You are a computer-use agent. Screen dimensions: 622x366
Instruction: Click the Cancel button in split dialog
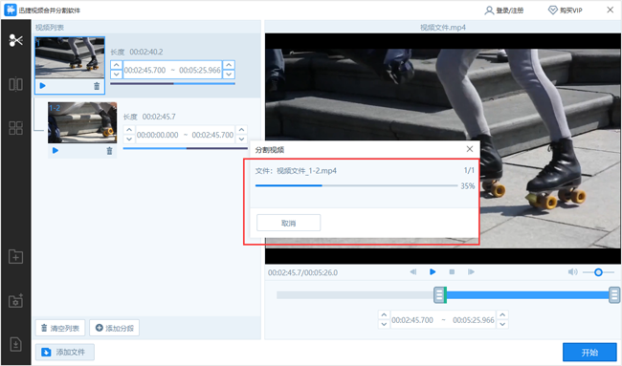click(x=288, y=223)
